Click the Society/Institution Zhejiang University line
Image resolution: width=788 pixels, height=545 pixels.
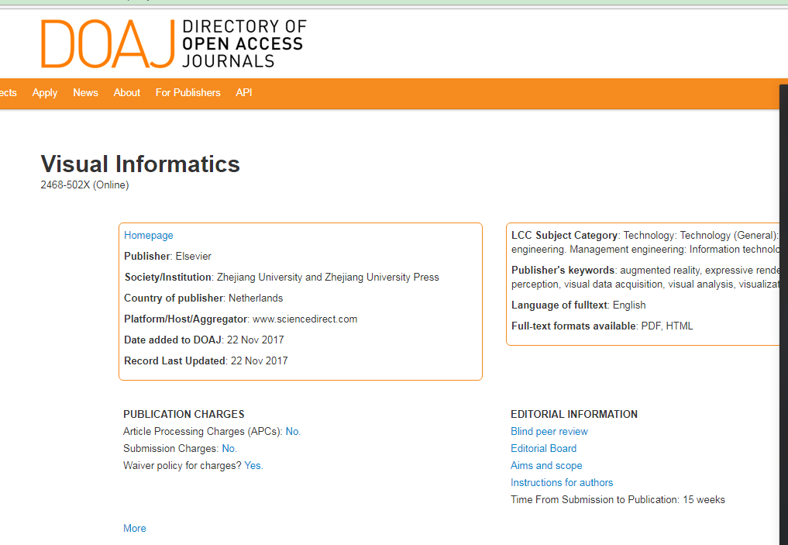281,277
